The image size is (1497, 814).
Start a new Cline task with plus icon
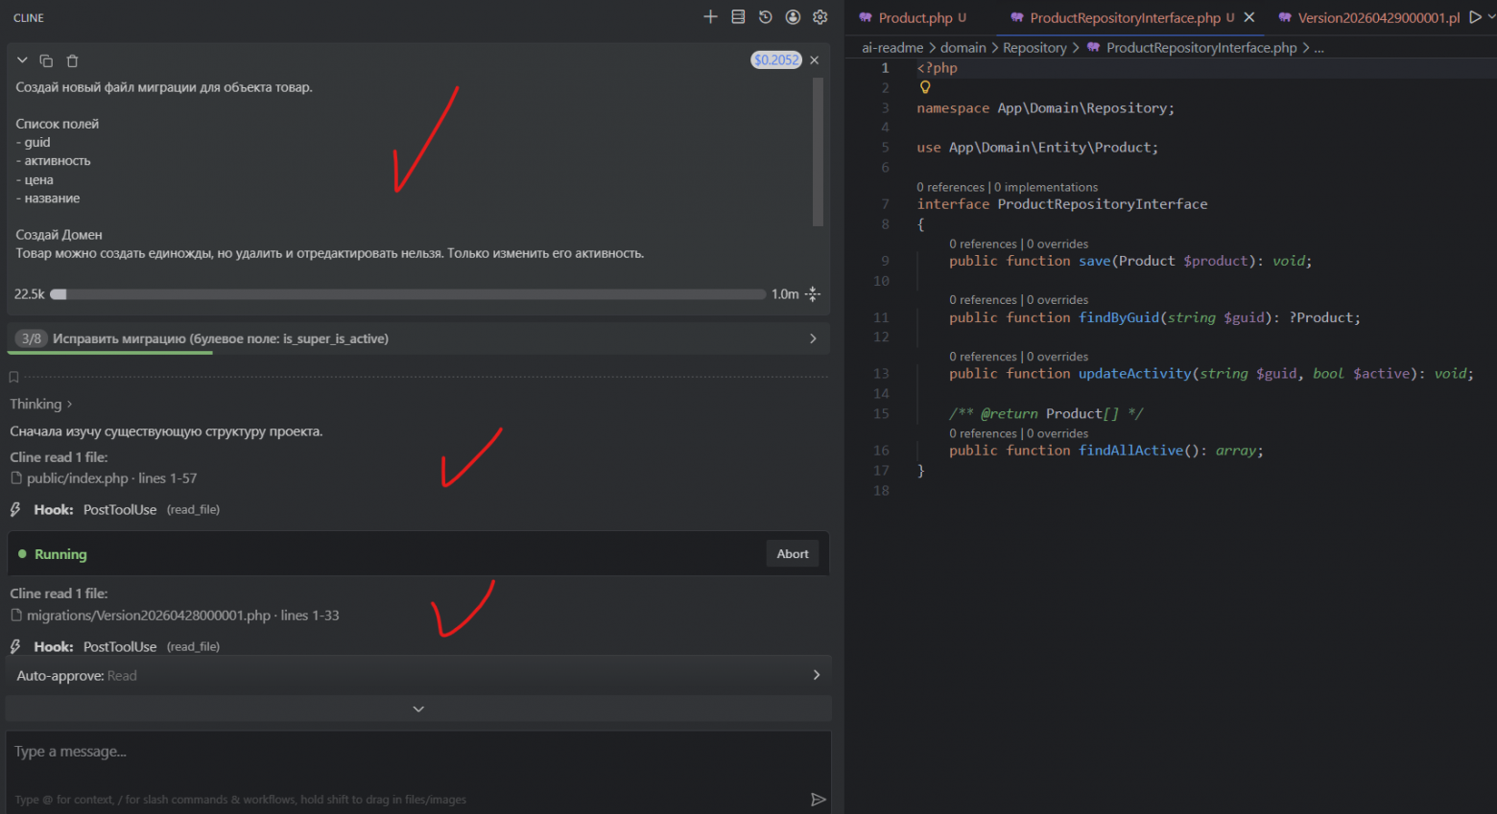point(710,17)
